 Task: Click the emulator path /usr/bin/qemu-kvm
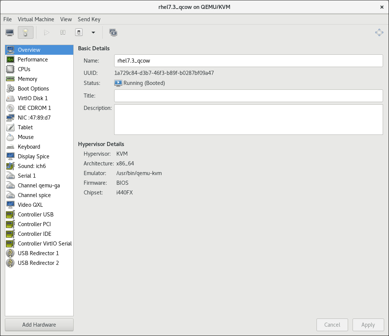point(139,173)
